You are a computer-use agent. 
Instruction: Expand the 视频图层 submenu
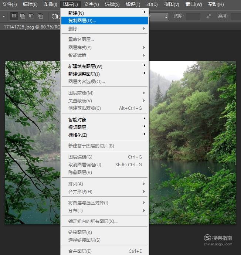point(105,127)
